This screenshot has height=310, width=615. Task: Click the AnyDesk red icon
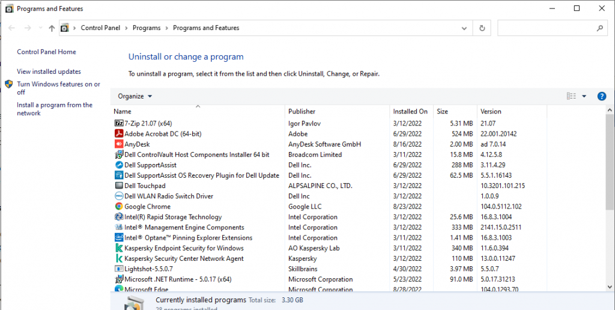click(119, 144)
